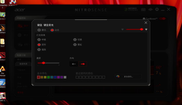Image resolution: width=182 pixels, height=105 pixels.
Task: Open the 3DMark desktop shortcut
Action: pyautogui.click(x=2, y=29)
